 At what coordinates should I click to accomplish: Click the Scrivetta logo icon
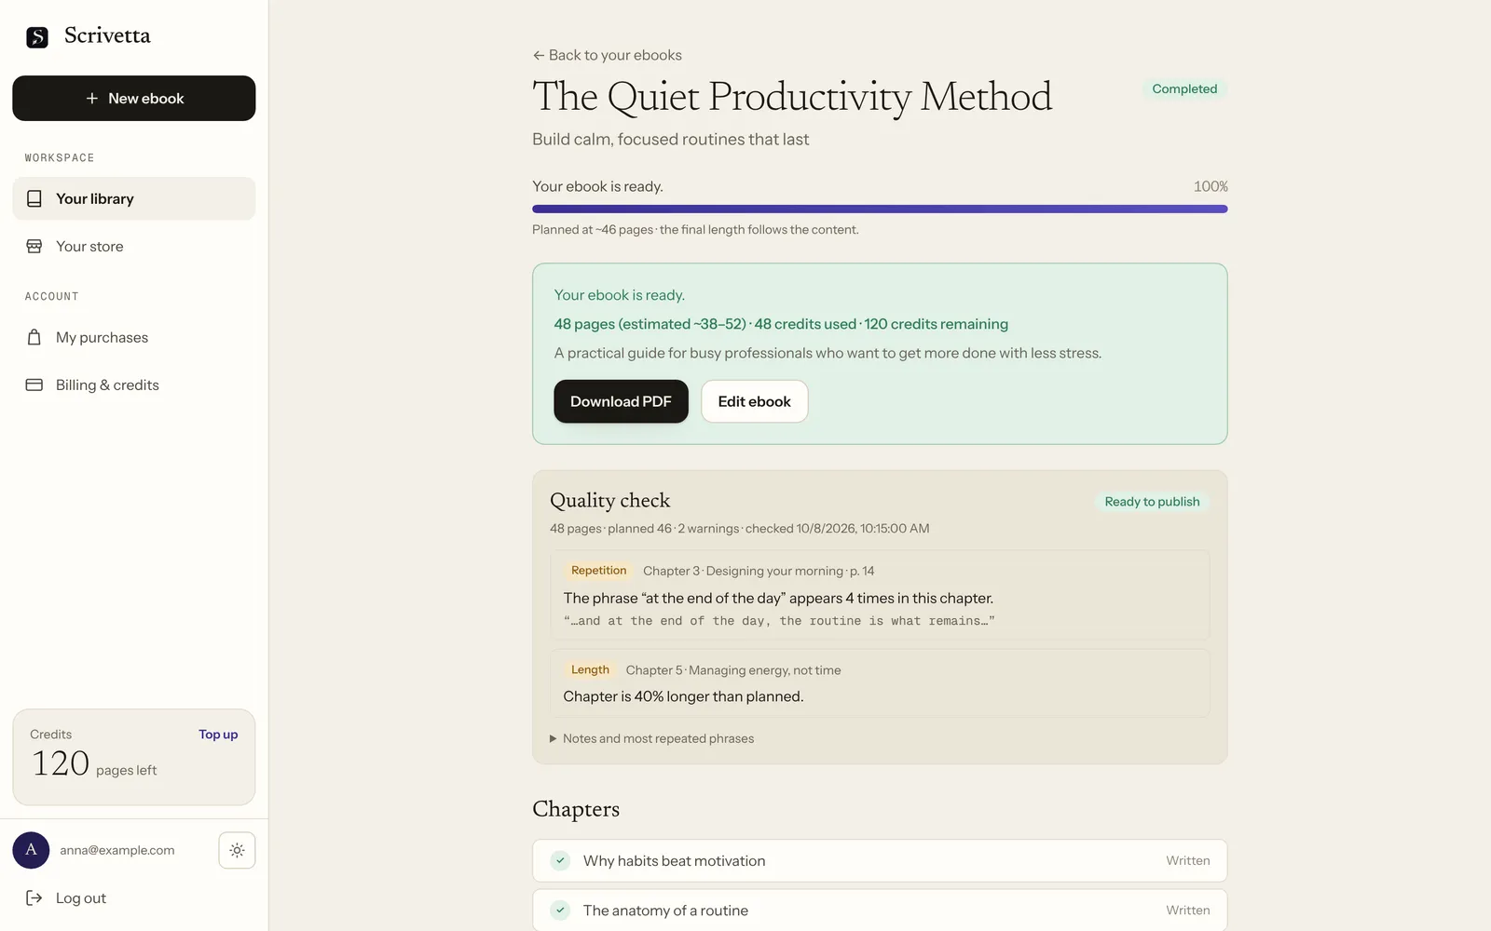coord(37,37)
